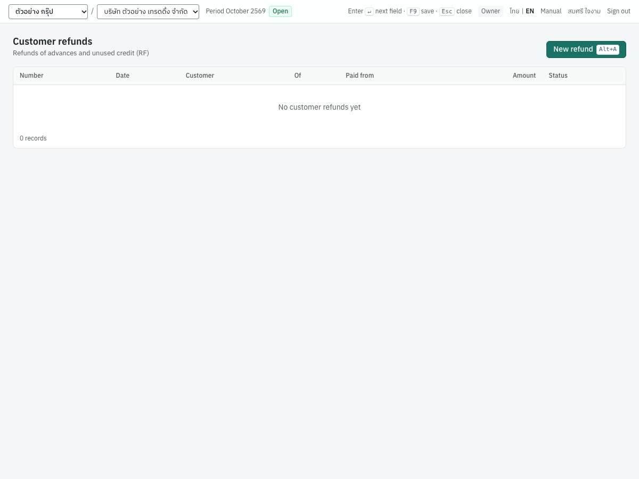Image resolution: width=639 pixels, height=479 pixels.
Task: Click the Amount column header
Action: pyautogui.click(x=524, y=76)
